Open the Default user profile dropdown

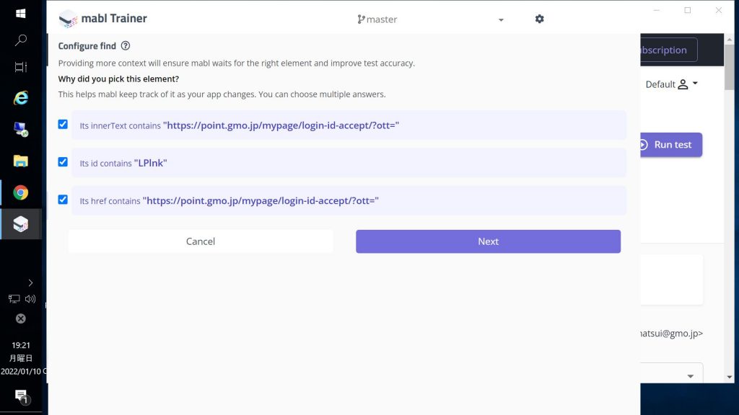(672, 84)
